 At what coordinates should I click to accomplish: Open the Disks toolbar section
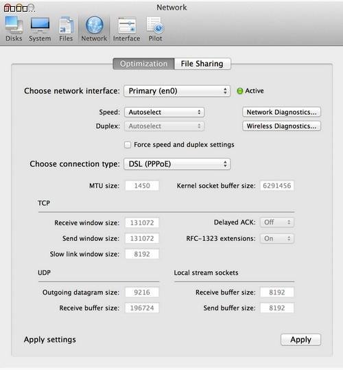pyautogui.click(x=14, y=29)
